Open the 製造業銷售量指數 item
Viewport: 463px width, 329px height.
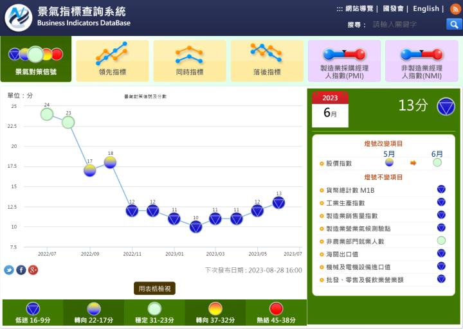(x=352, y=216)
